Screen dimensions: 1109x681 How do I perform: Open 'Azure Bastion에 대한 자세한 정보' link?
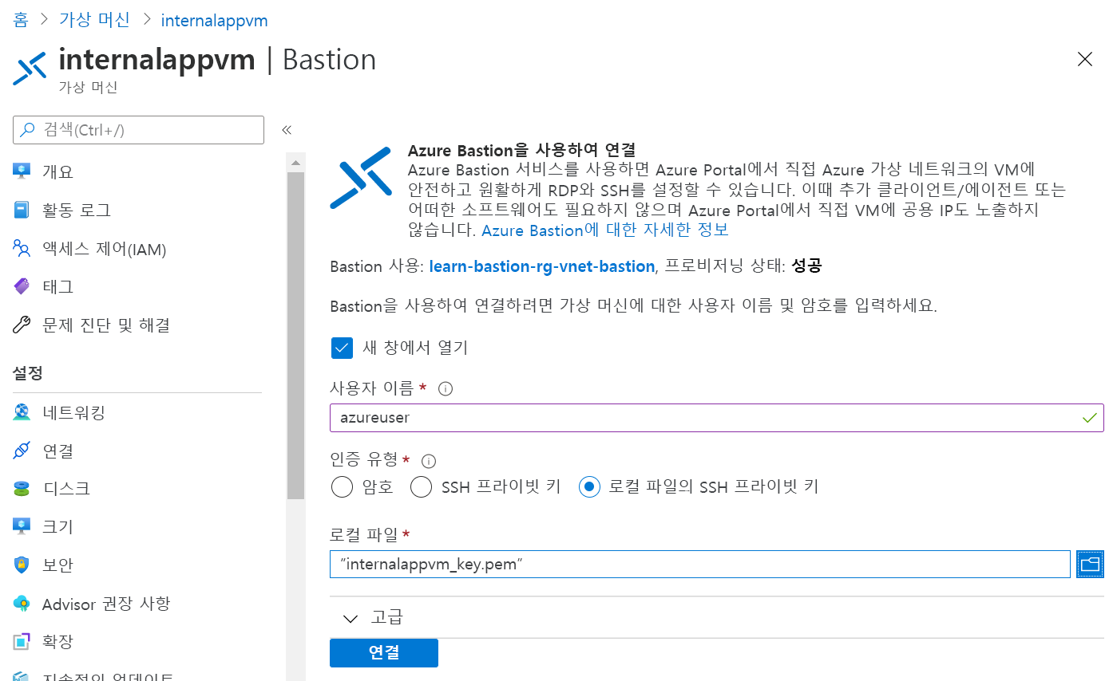point(605,230)
